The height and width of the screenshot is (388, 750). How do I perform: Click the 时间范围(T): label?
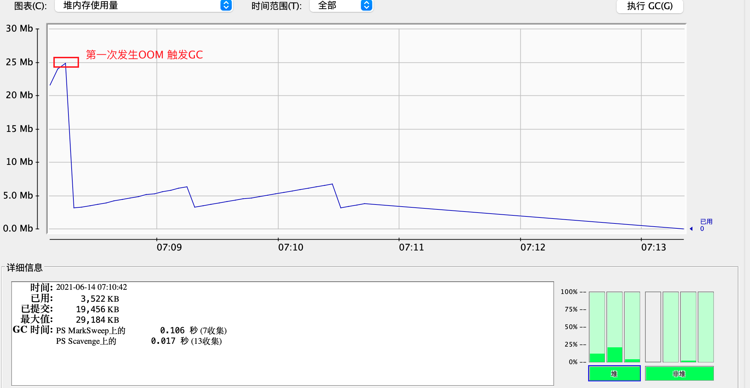(x=277, y=6)
